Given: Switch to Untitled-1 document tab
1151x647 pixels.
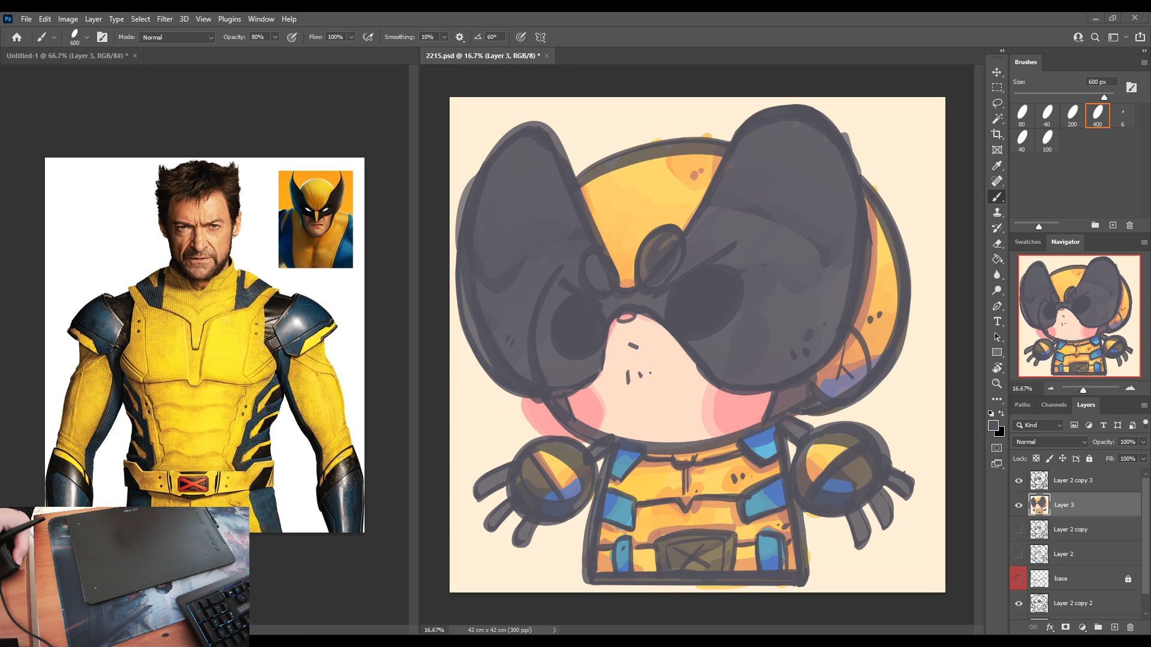Looking at the screenshot, I should click(x=67, y=56).
